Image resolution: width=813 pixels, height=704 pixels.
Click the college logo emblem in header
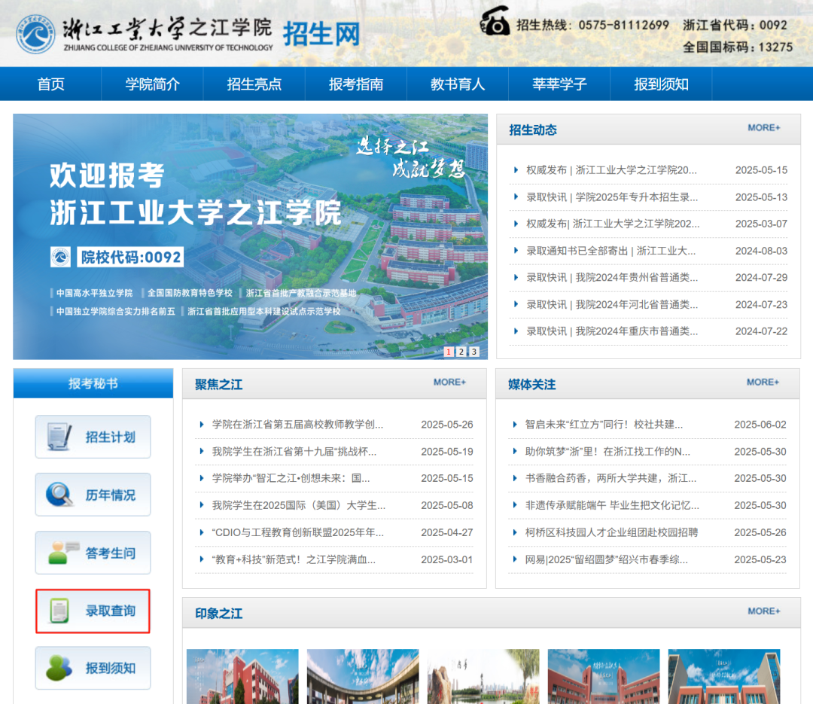35,35
